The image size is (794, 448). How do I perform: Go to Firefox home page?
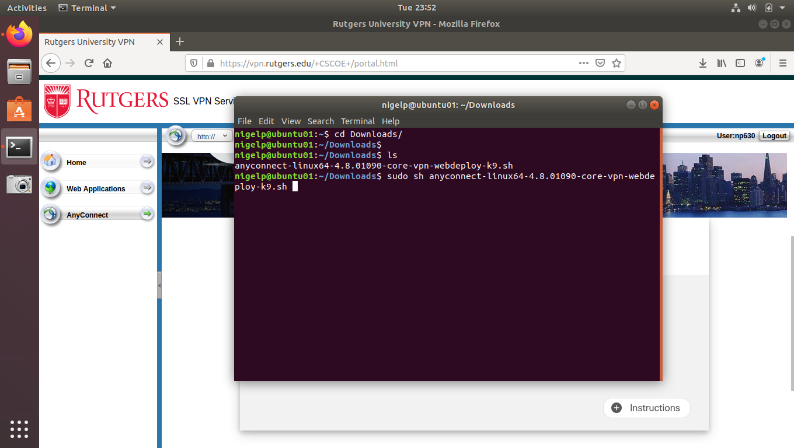pos(107,63)
